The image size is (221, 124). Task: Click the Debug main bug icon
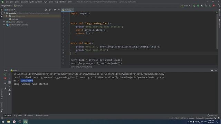pos(198,6)
